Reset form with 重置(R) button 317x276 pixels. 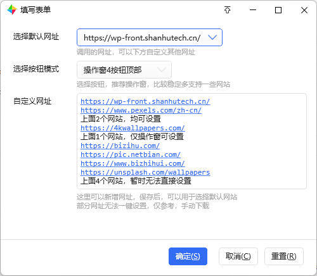[284, 256]
